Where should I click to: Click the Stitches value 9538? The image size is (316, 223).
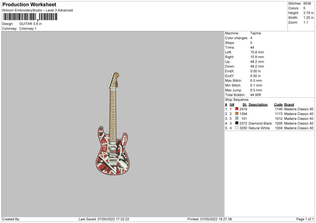307,4
